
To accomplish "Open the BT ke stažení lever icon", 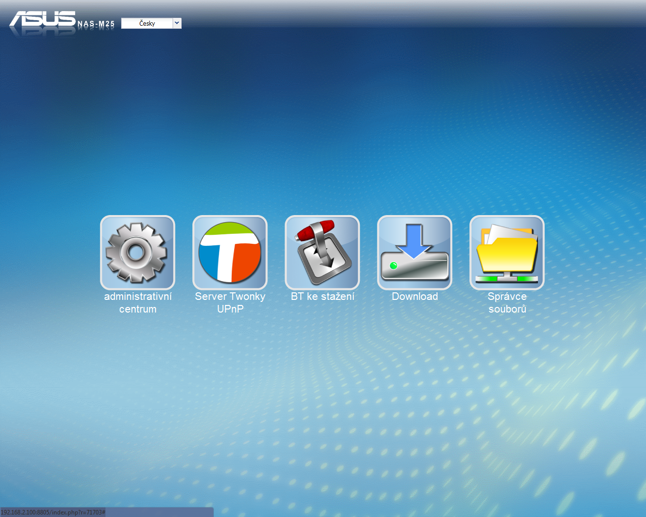I will 322,252.
